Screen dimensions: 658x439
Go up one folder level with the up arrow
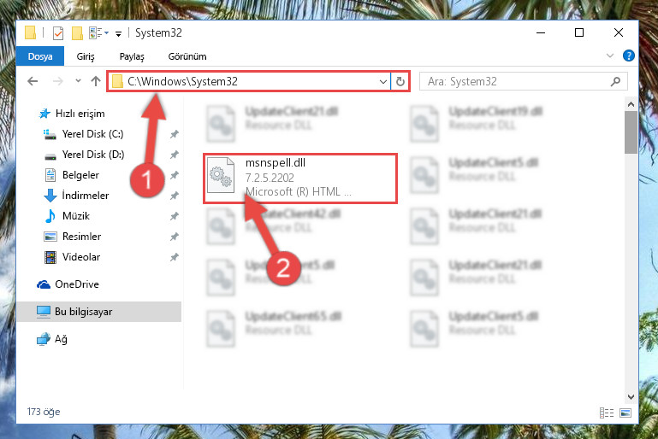(96, 81)
